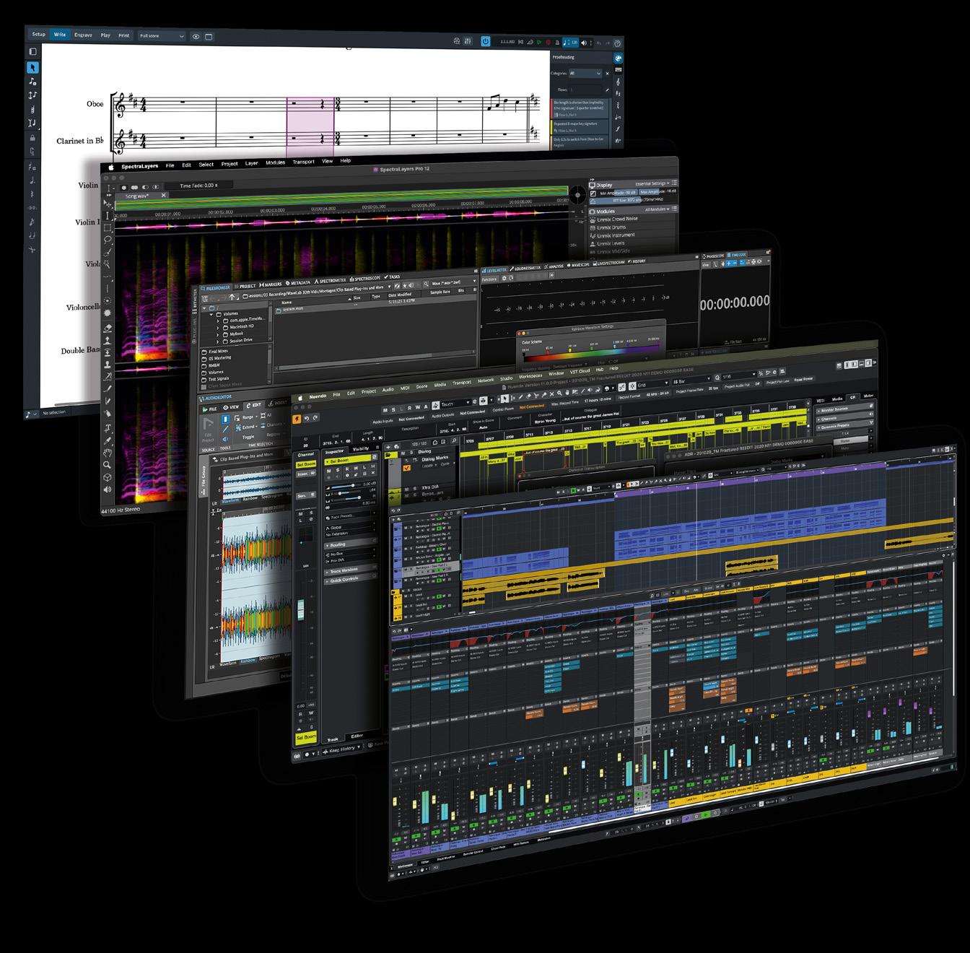This screenshot has width=970, height=953.
Task: Open the Touch automation mode dropdown in Nuendo
Action: (x=455, y=404)
